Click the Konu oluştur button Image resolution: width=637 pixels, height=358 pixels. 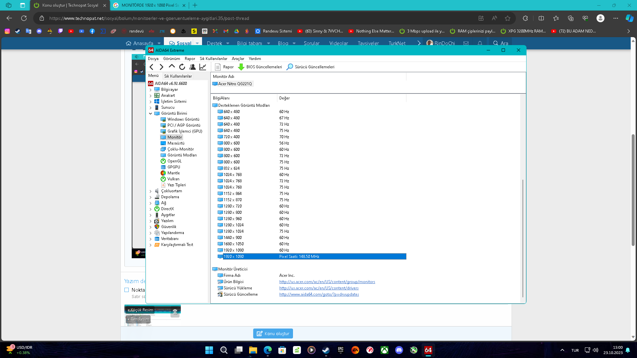coord(273,333)
